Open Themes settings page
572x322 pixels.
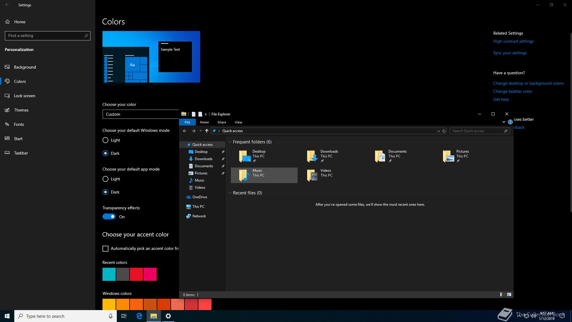pos(48,110)
